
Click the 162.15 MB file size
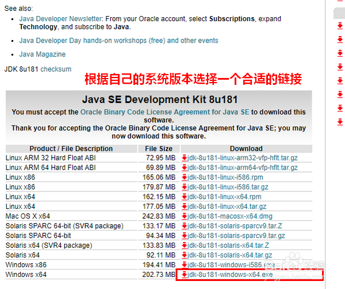[159, 197]
